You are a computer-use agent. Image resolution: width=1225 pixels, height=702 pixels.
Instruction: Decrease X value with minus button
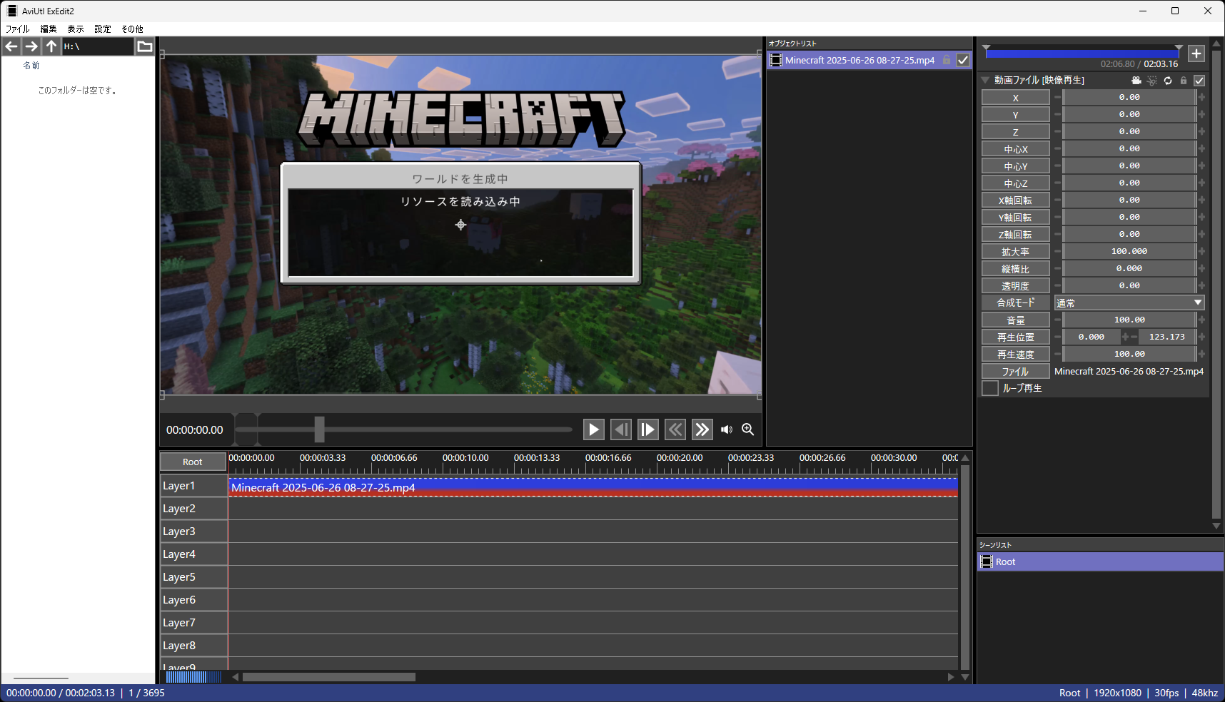[x=1057, y=97]
